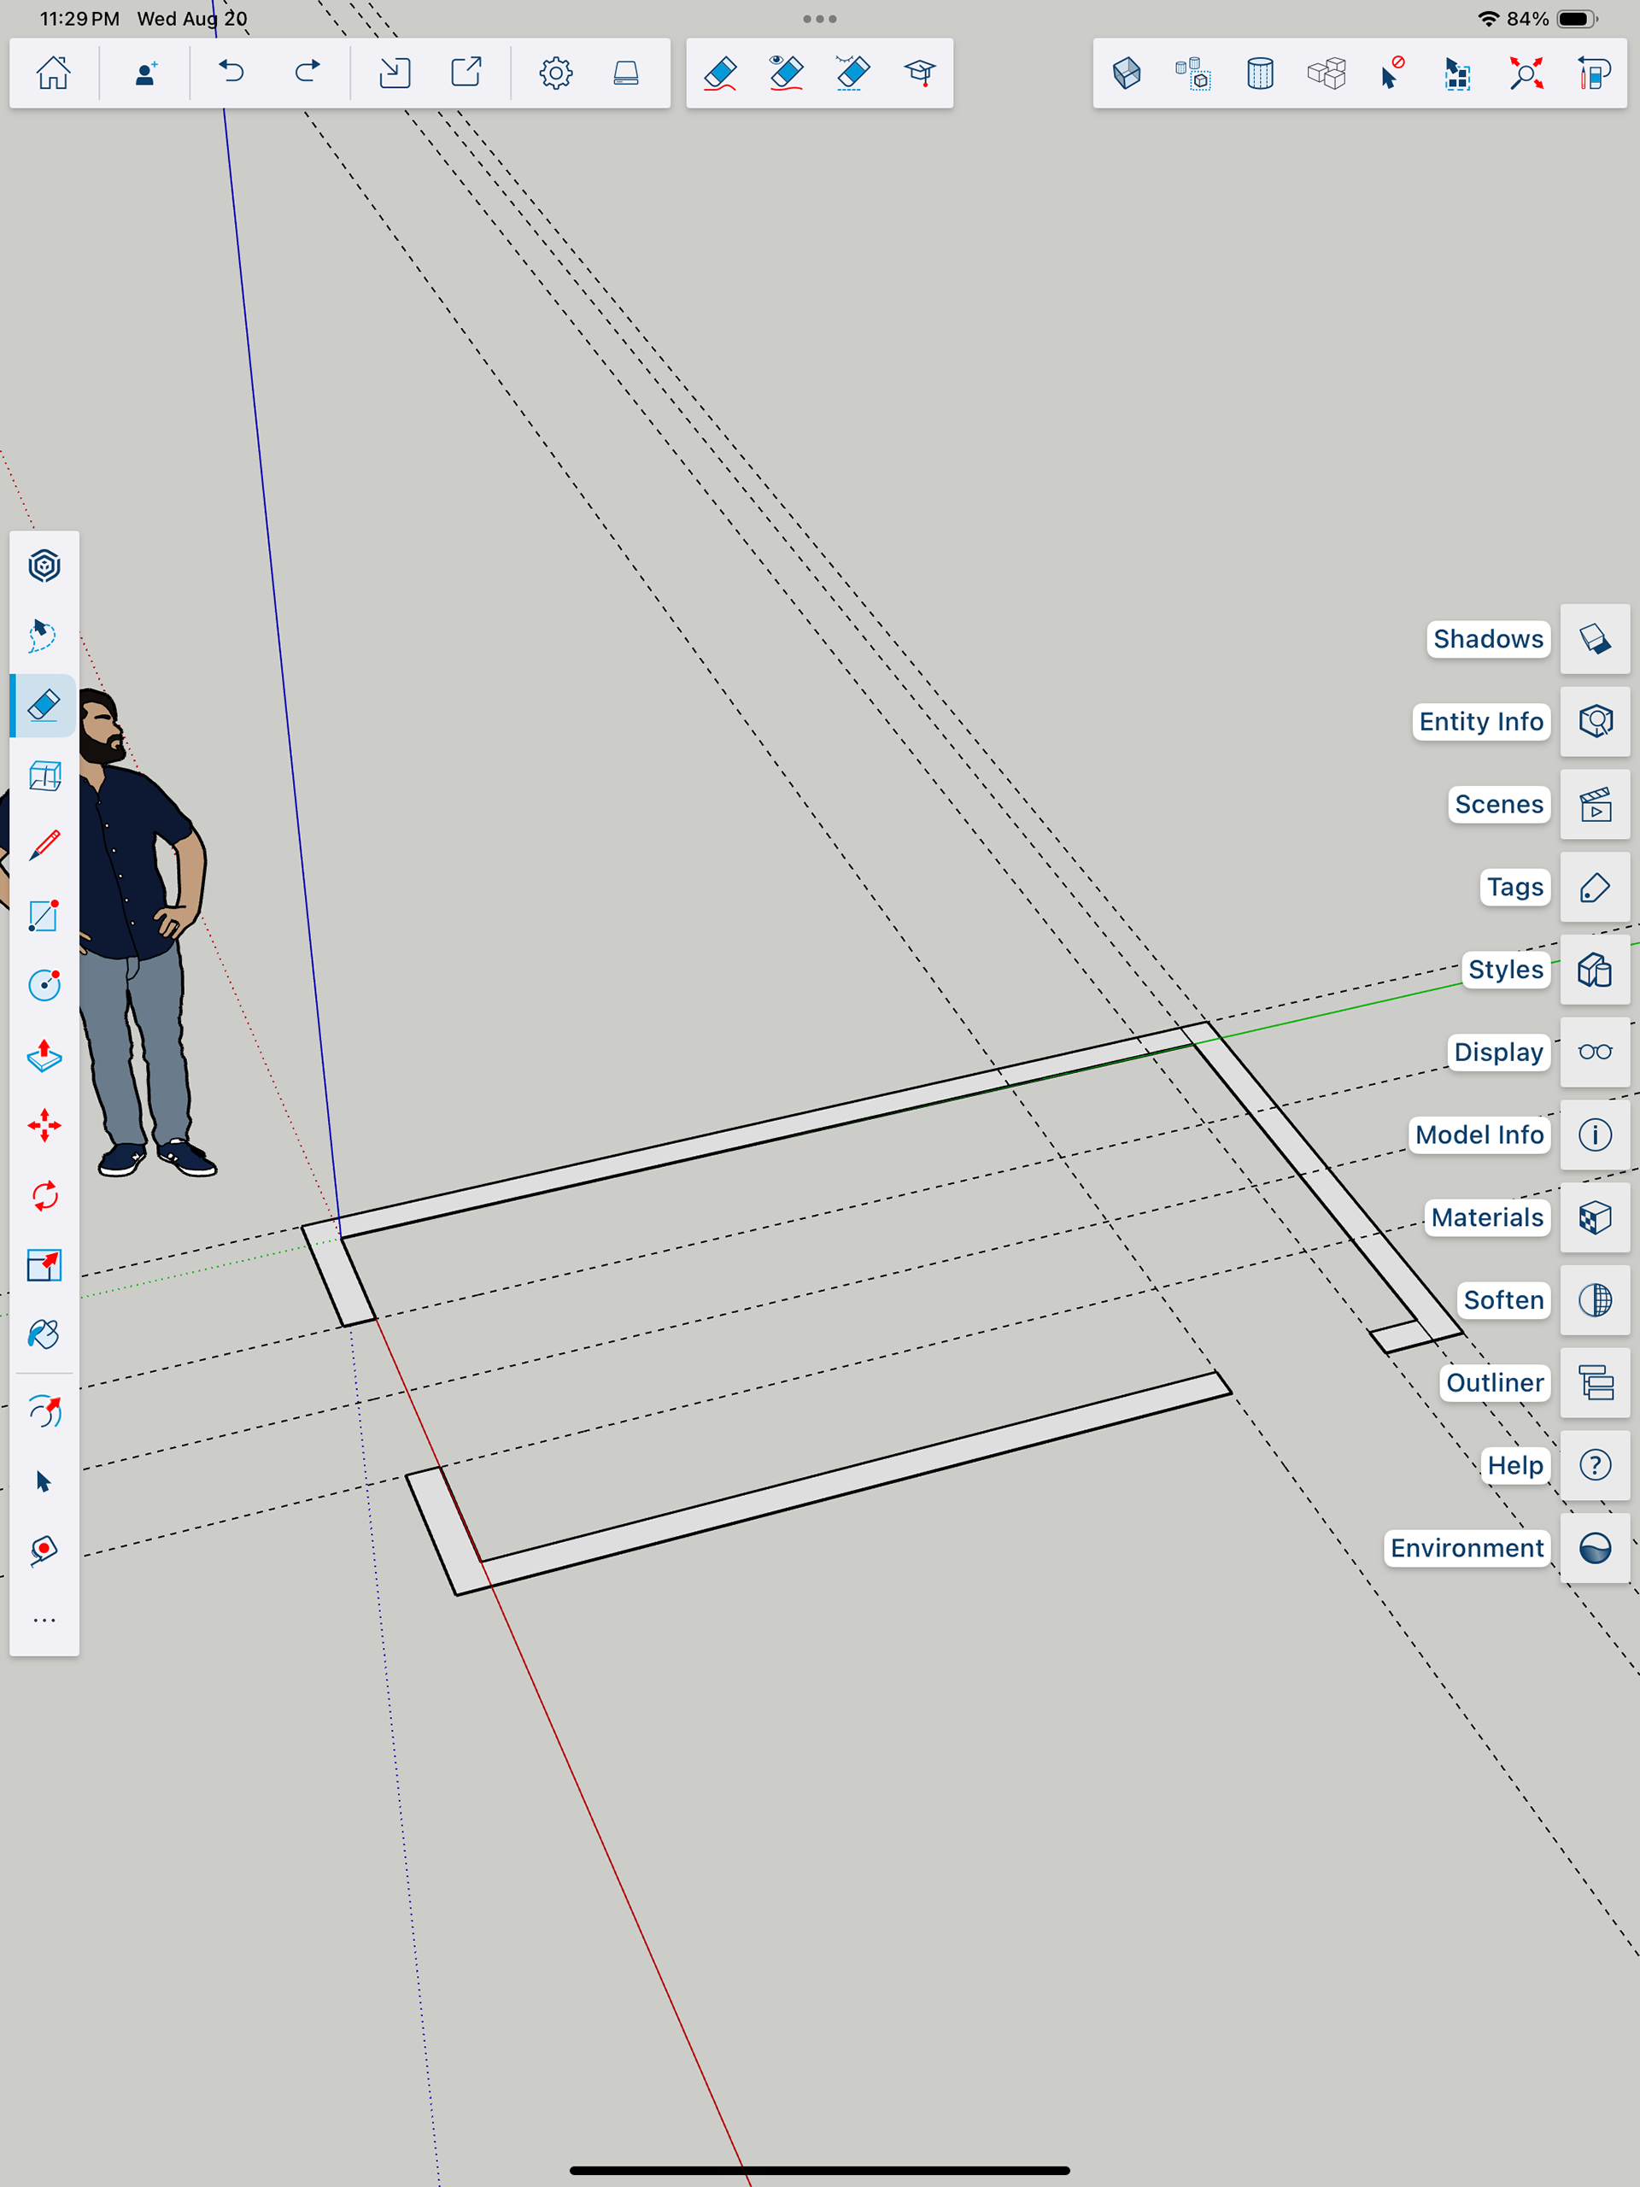Viewport: 1640px width, 2187px height.
Task: Select the red Pencil line tool
Action: coord(44,847)
